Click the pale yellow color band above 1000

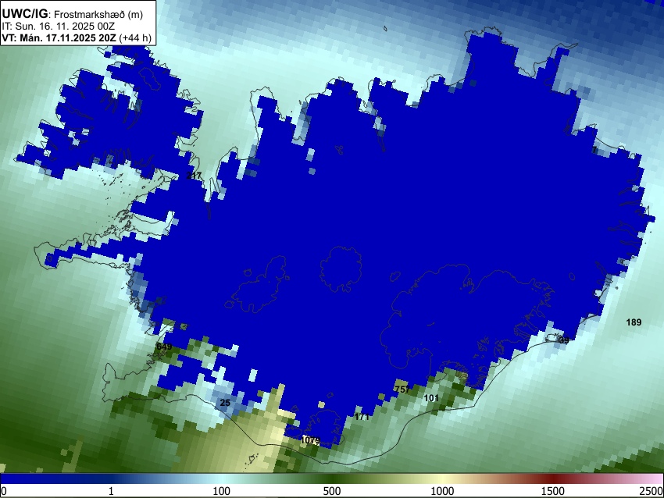[x=442, y=479]
